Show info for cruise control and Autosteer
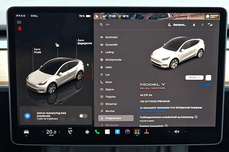This screenshot has width=229, height=152. (x=196, y=117)
